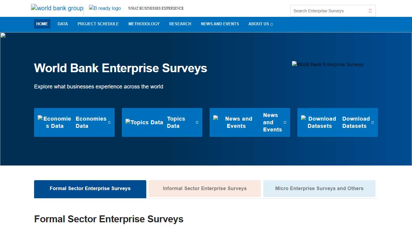
Task: Open the DATA menu item
Action: (62, 24)
